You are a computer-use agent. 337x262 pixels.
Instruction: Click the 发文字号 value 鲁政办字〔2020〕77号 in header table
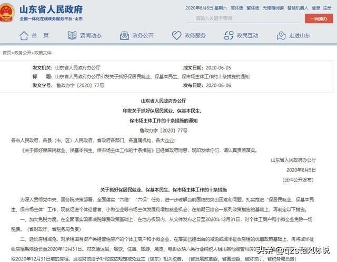tap(80, 85)
